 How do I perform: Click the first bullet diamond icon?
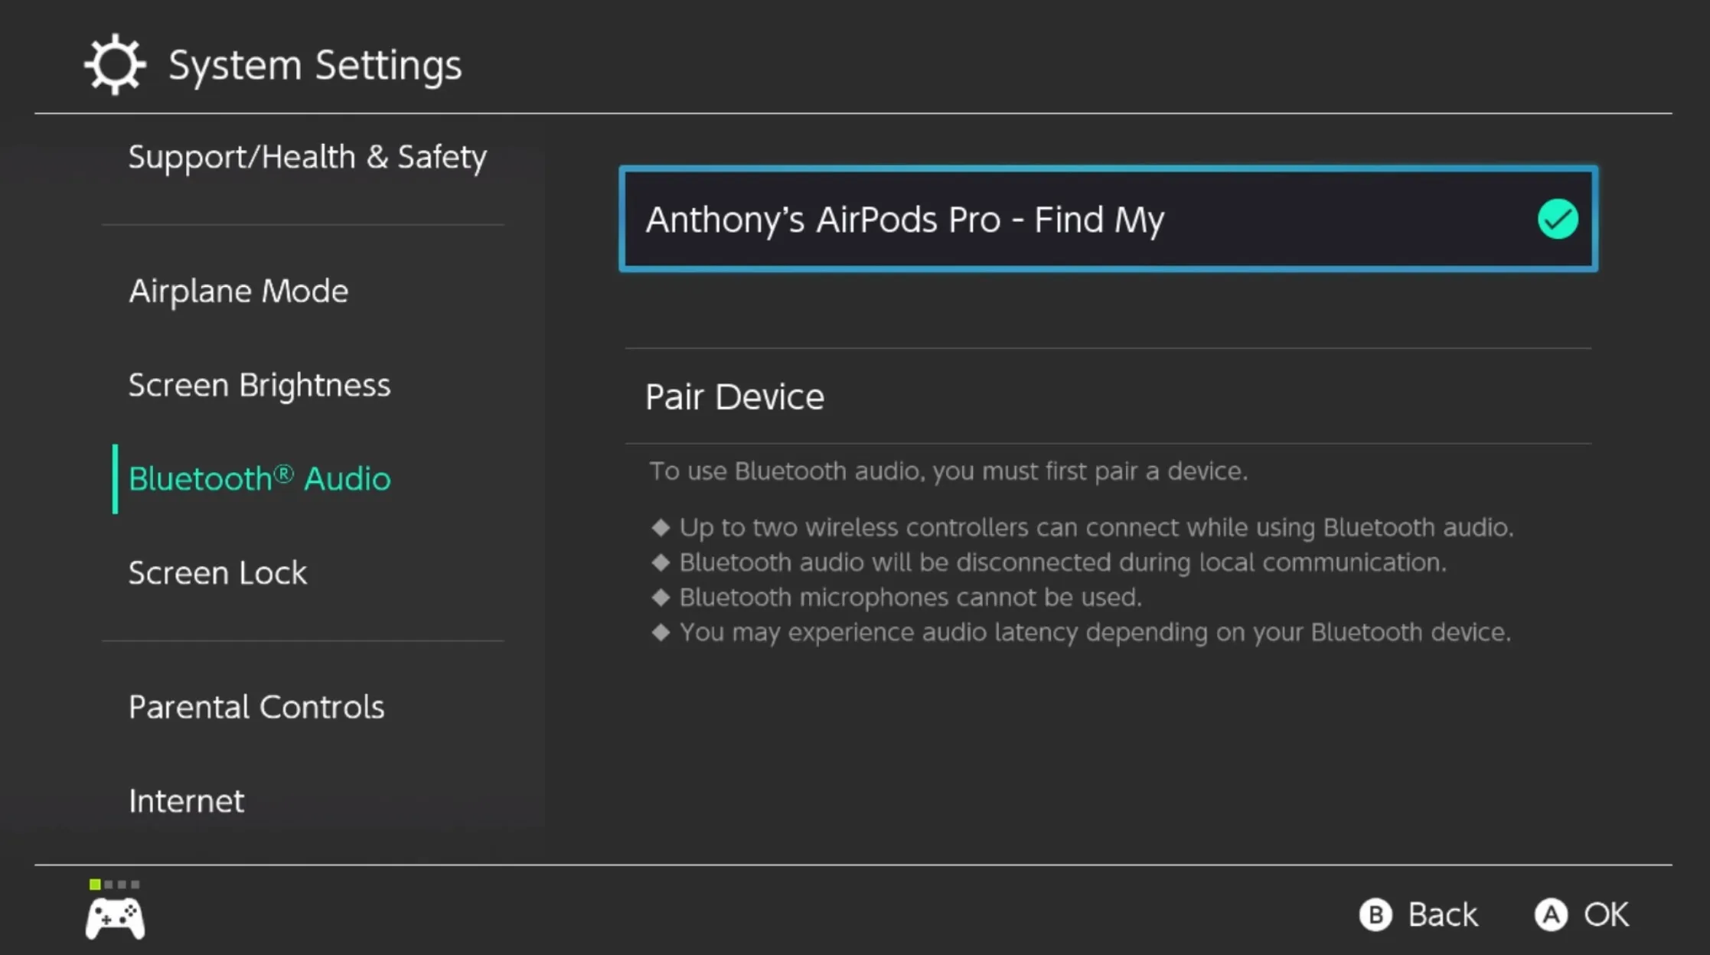point(661,526)
